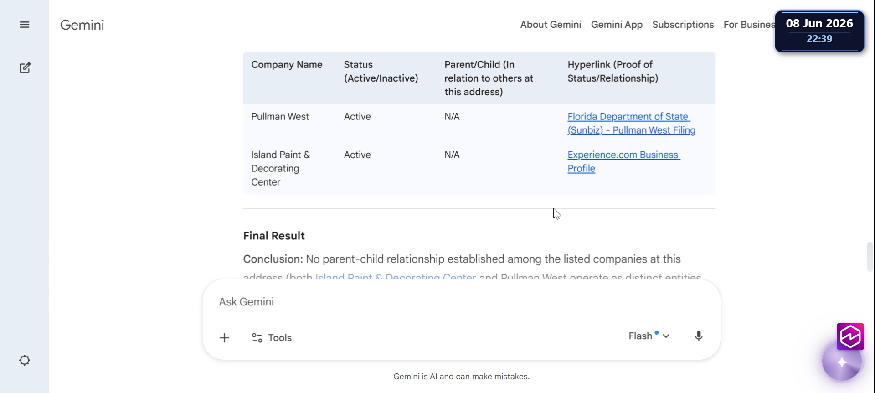Image resolution: width=875 pixels, height=393 pixels.
Task: Select the 'N/A' cell in Pullman West row
Action: coord(452,117)
